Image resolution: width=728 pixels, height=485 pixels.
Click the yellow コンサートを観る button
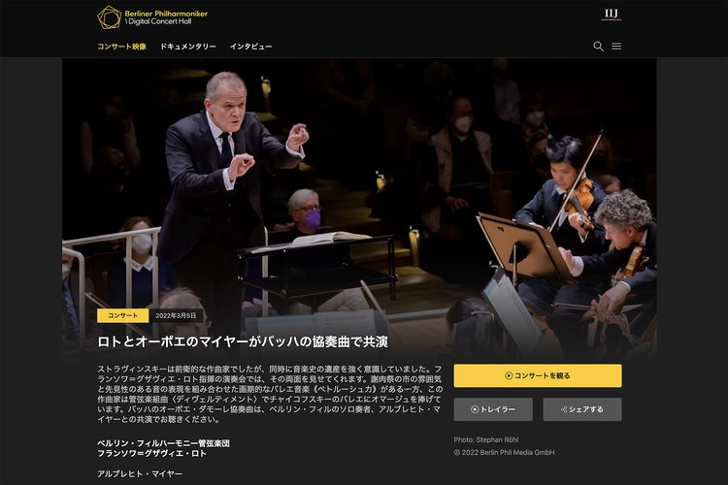point(538,376)
